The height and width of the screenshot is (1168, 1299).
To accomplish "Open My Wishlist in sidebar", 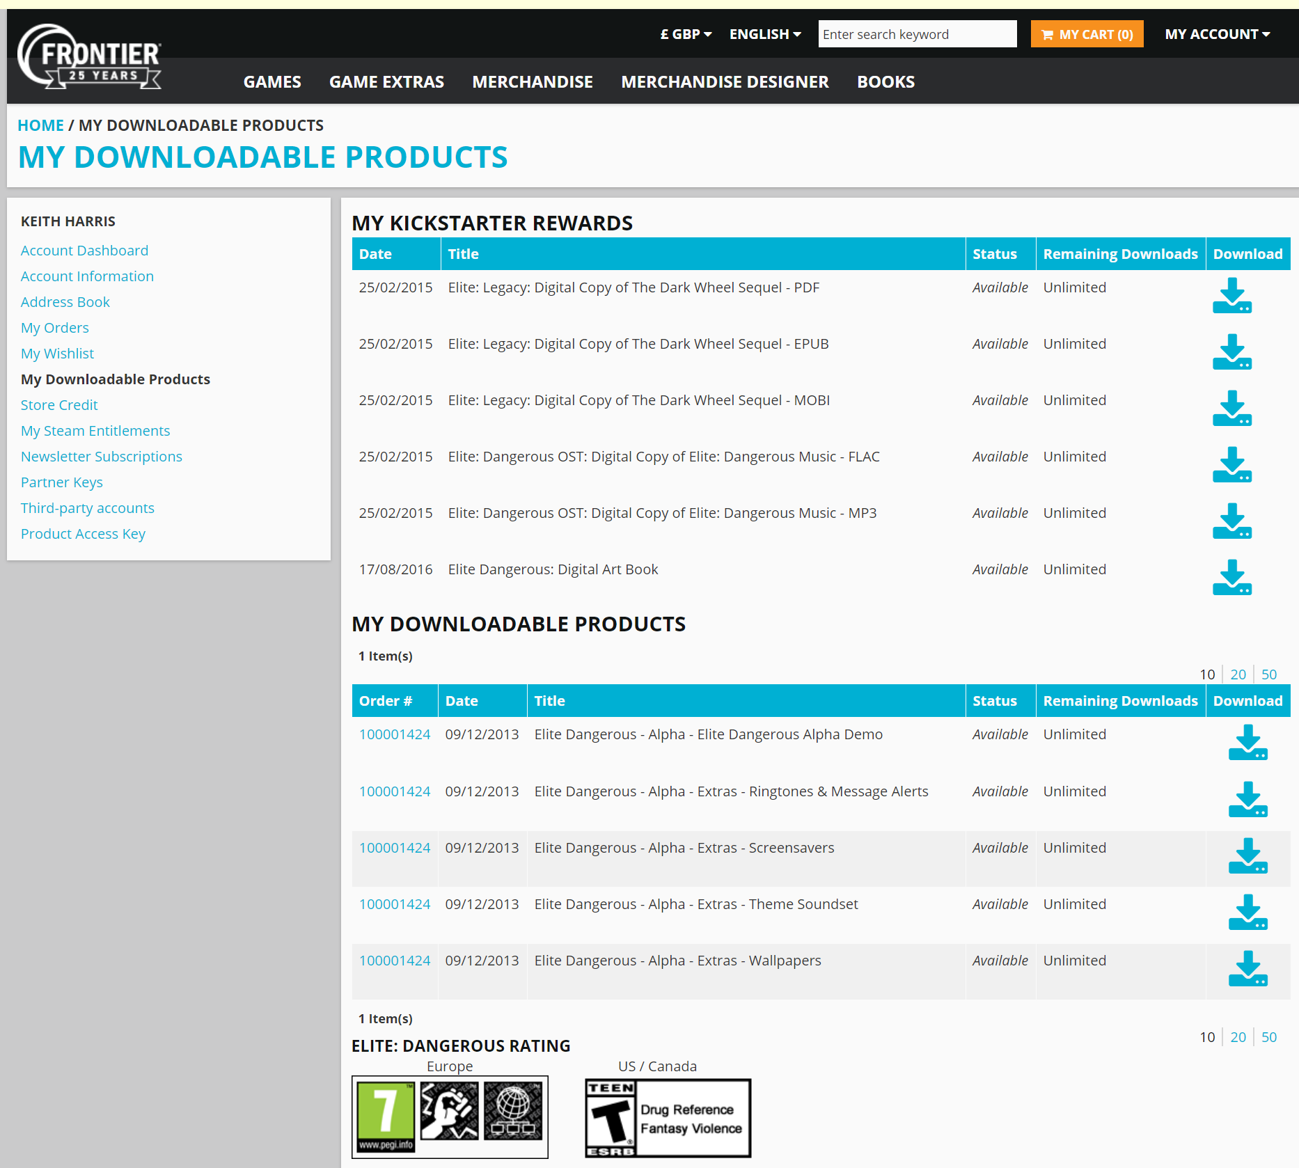I will click(57, 354).
